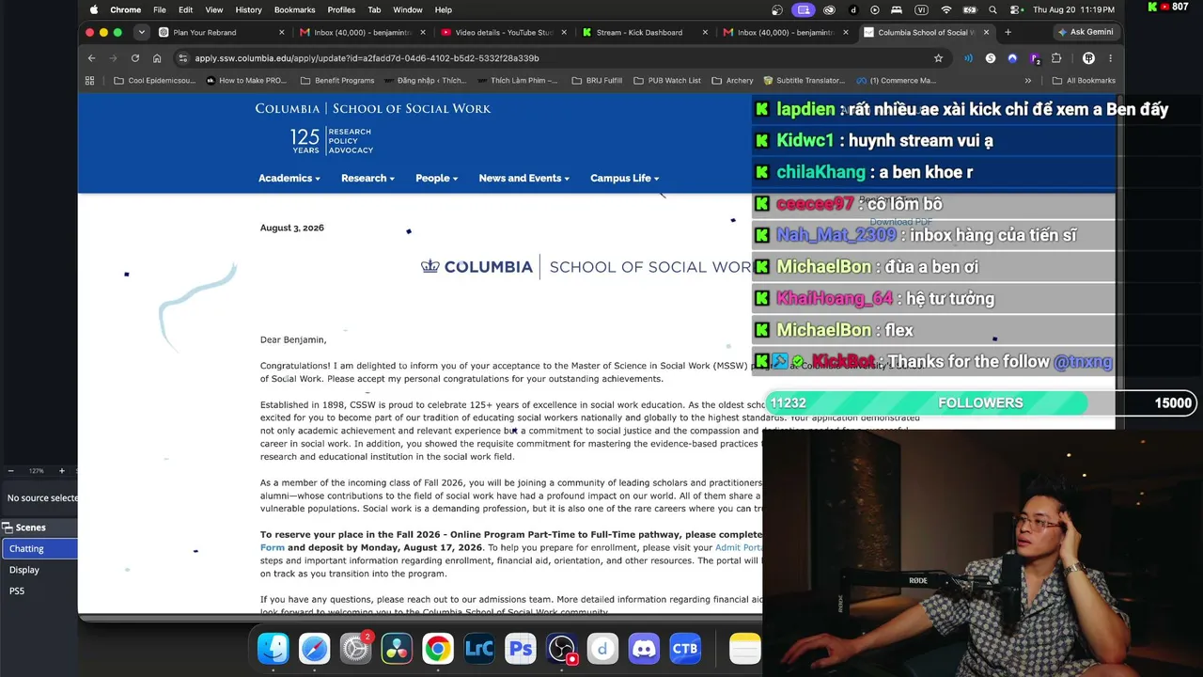This screenshot has height=677, width=1203.
Task: Open the Apple menu
Action: point(93,9)
